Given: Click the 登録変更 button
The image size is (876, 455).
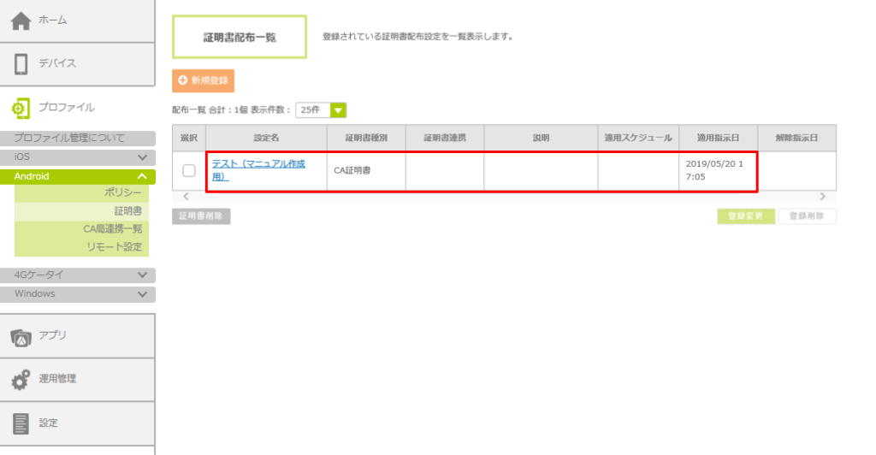Looking at the screenshot, I should 746,216.
